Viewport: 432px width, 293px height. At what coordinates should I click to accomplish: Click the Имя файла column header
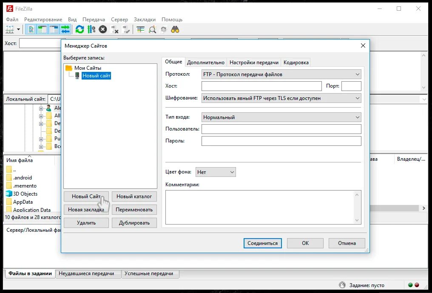30,160
